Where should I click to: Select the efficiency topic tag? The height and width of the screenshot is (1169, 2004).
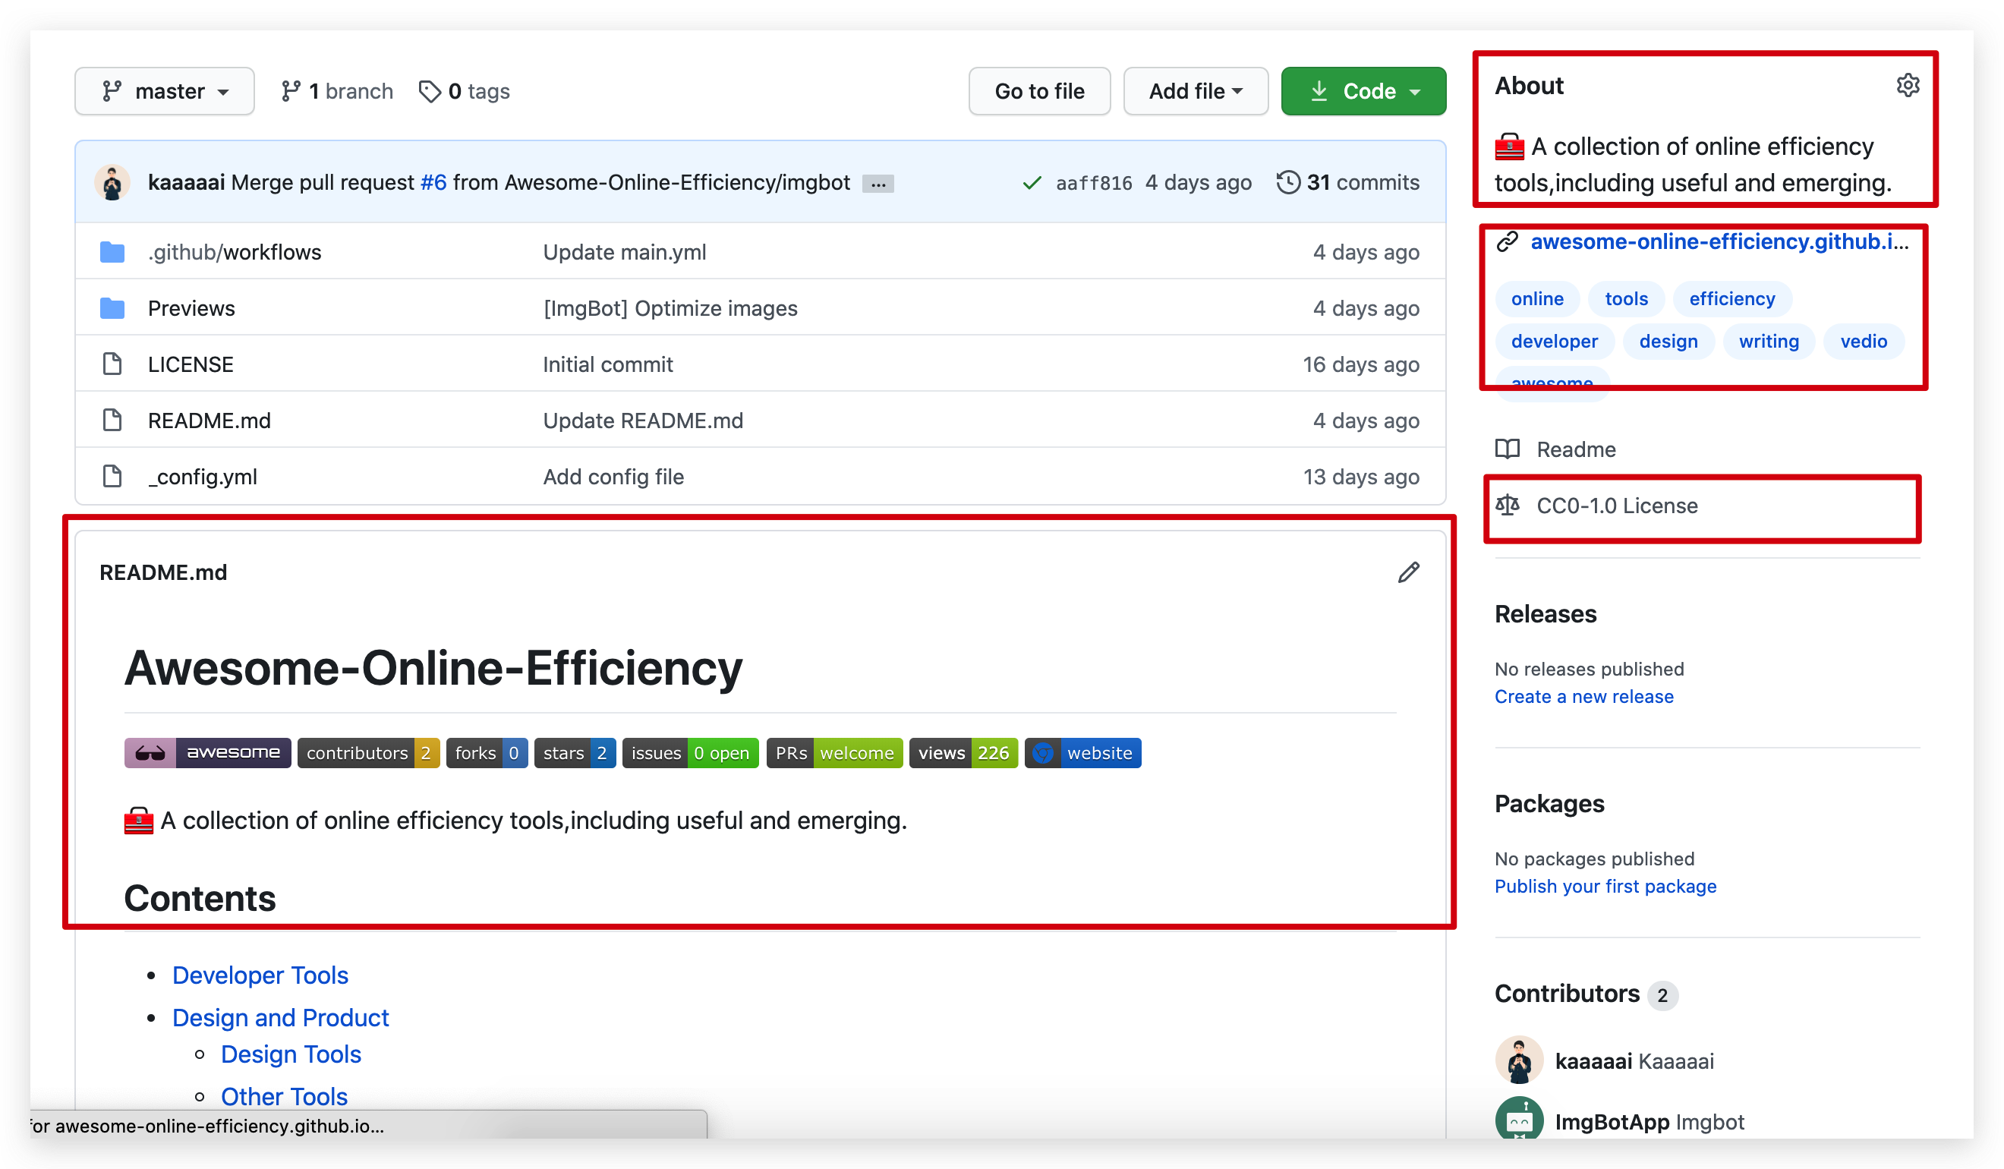pos(1731,299)
